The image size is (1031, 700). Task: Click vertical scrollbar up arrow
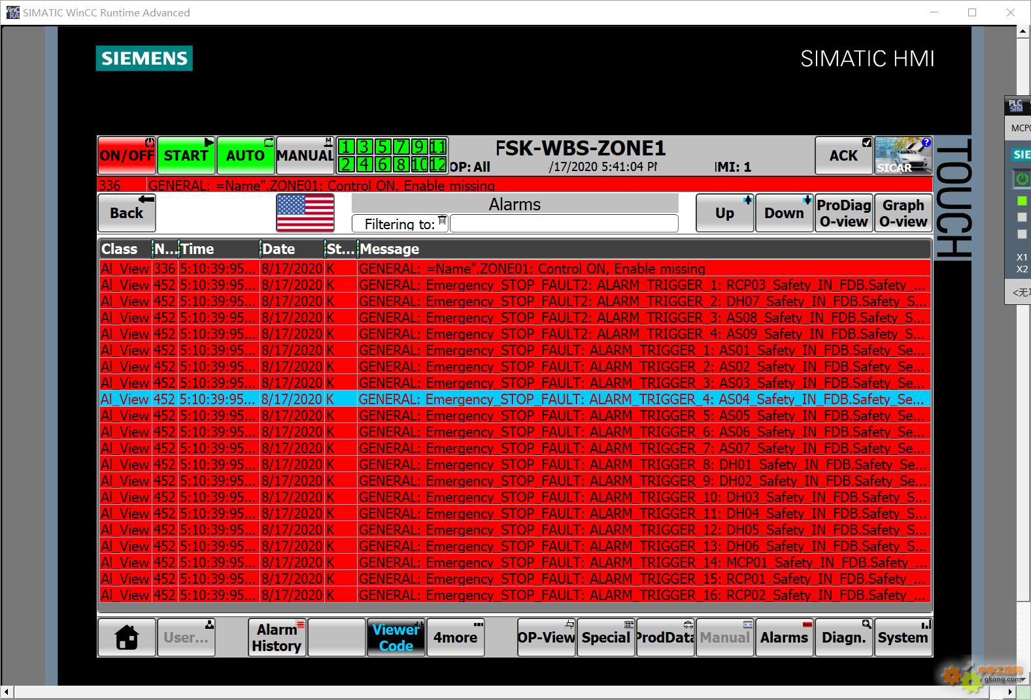1024,31
